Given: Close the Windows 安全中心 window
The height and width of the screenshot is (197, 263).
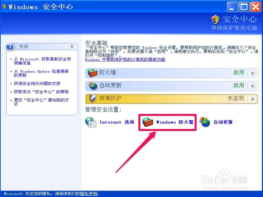Looking at the screenshot, I should pos(256,7).
